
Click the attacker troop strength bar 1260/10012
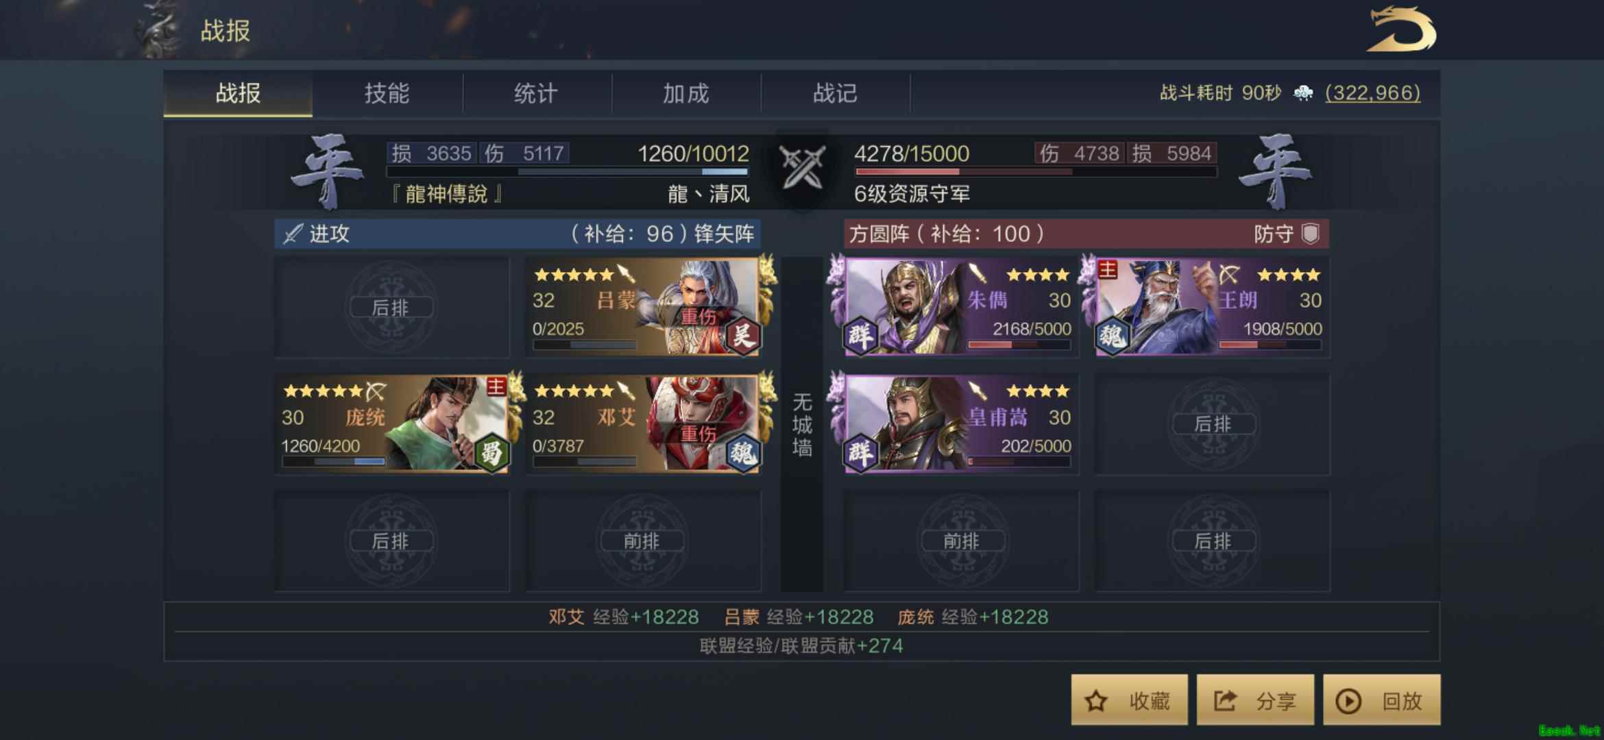pos(568,171)
